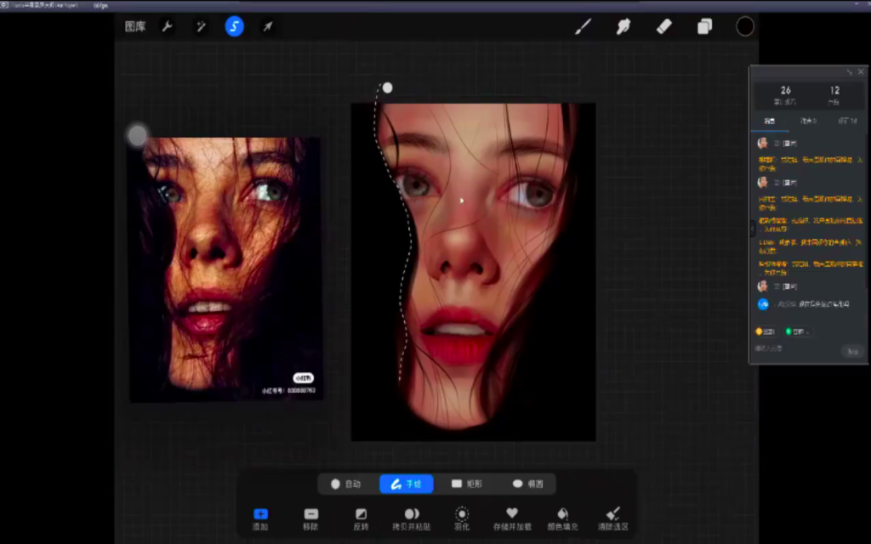Collapse the chat panel via left-edge arrow
Viewport: 871px width, 544px height.
point(752,229)
